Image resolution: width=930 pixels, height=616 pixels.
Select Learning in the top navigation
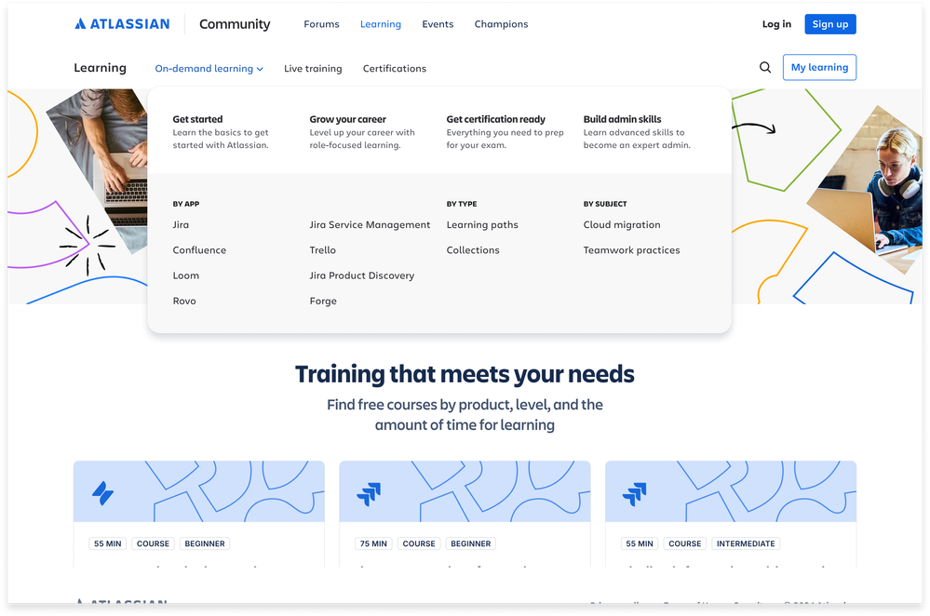pos(381,24)
